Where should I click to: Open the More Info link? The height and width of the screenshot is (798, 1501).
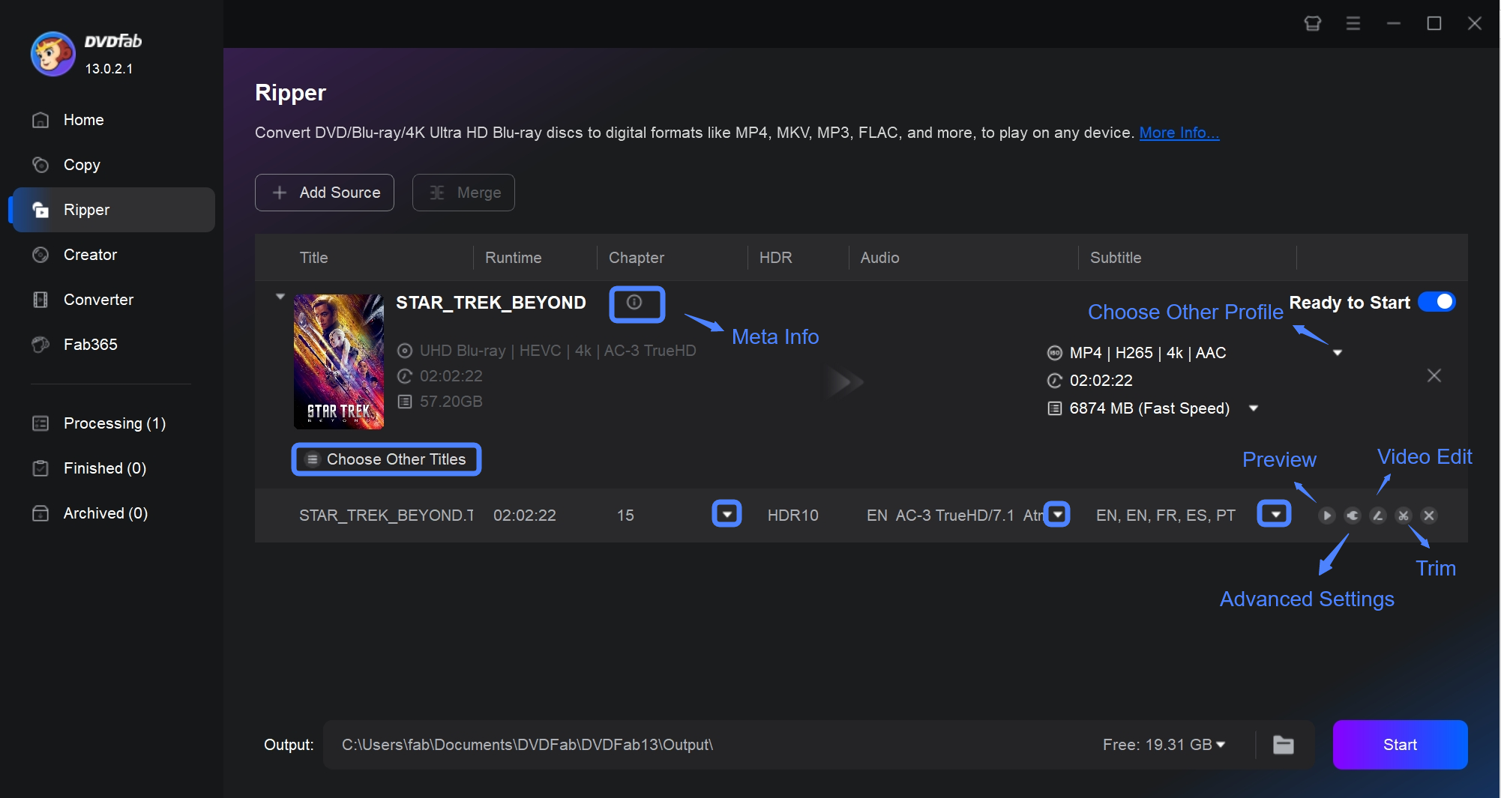tap(1179, 133)
